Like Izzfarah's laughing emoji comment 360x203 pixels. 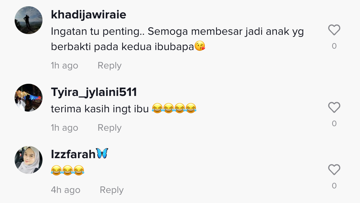coord(334,170)
